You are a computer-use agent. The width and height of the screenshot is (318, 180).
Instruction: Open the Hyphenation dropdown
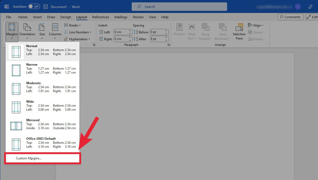[77, 39]
